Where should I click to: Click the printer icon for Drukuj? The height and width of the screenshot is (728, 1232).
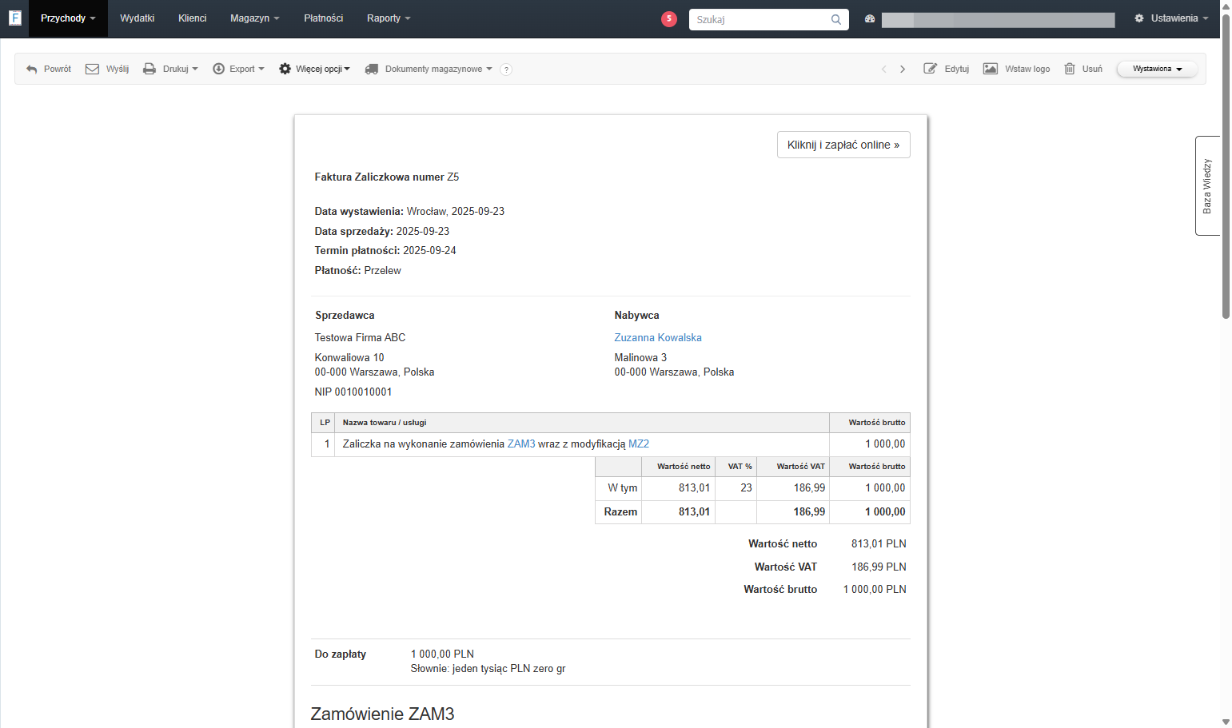click(x=150, y=69)
